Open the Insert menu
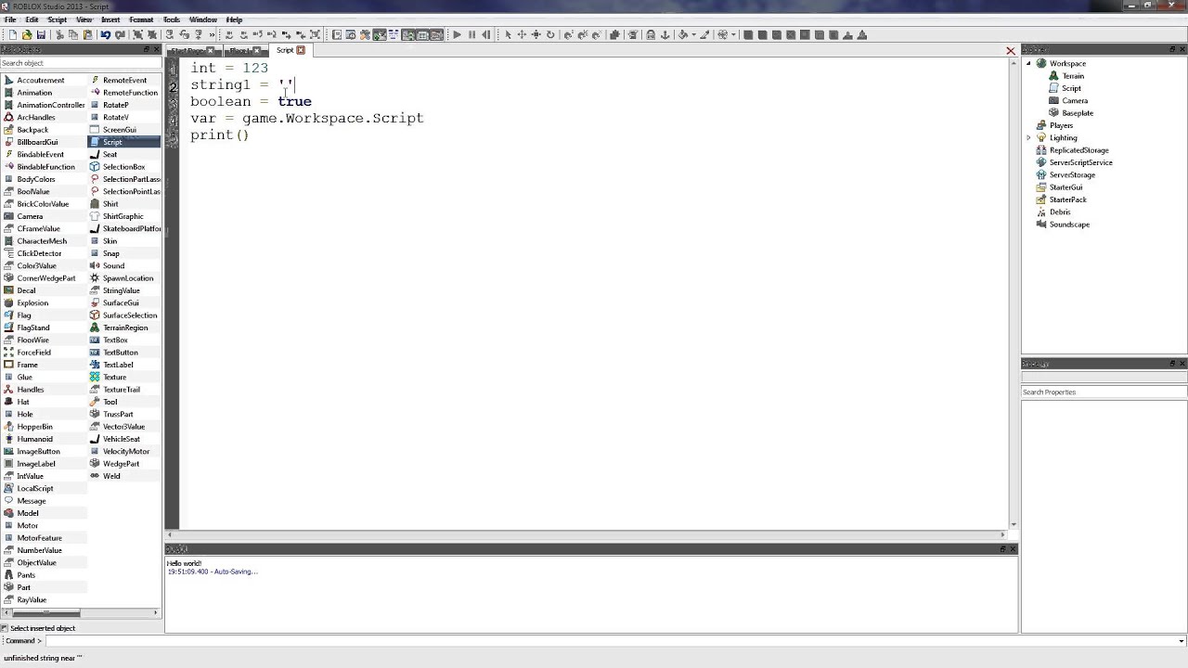The height and width of the screenshot is (668, 1188). pos(110,19)
